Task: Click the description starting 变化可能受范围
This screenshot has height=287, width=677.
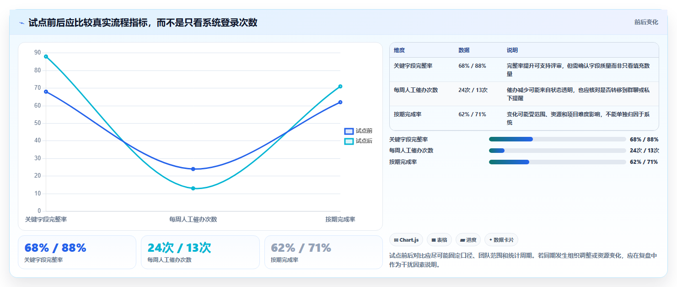Action: click(x=578, y=118)
